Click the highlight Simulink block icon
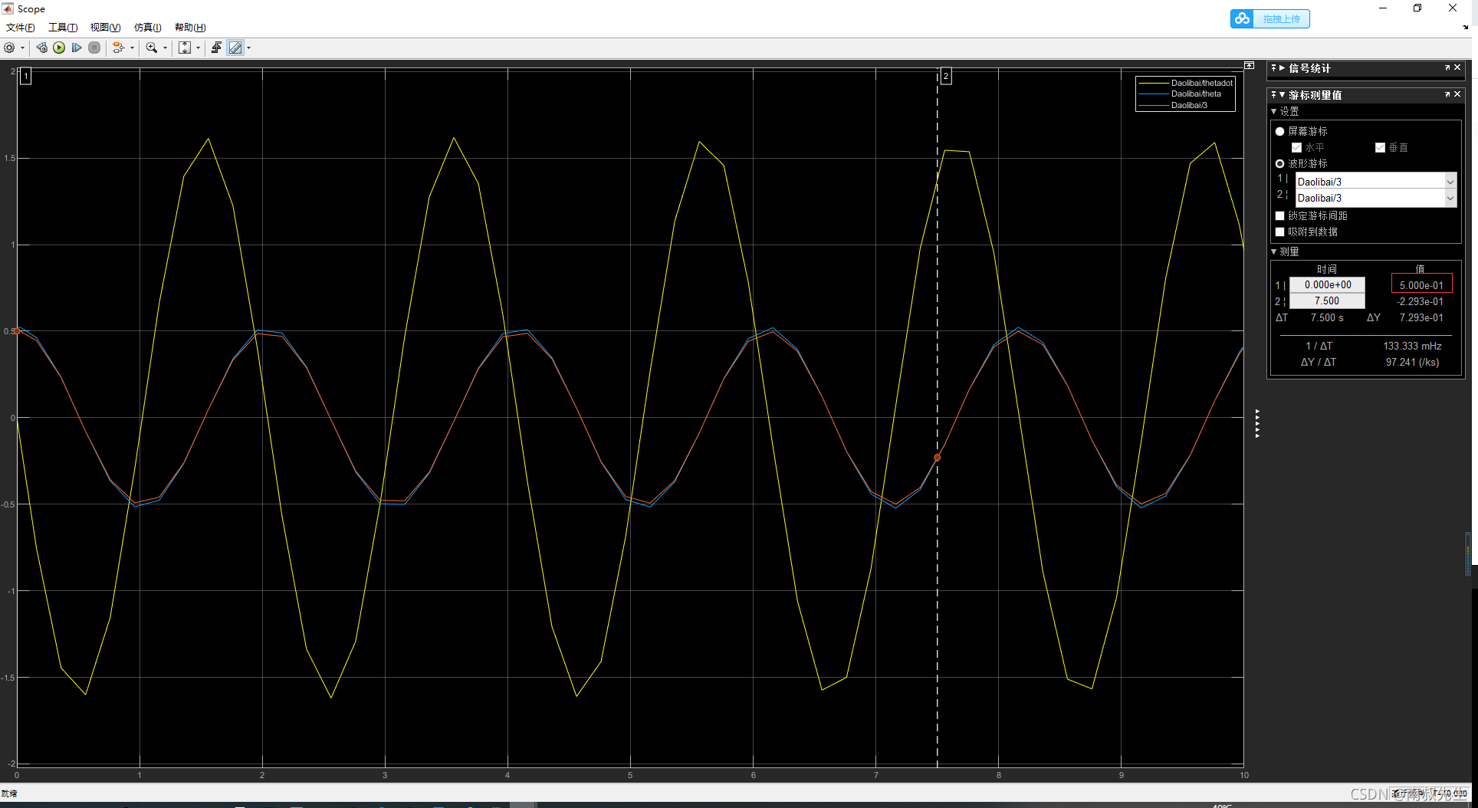The height and width of the screenshot is (808, 1478). [118, 48]
